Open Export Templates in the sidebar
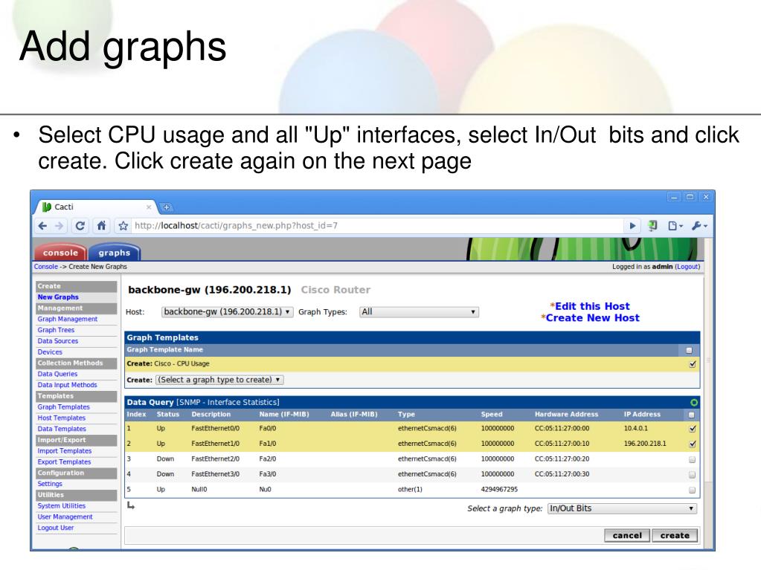 click(x=64, y=462)
